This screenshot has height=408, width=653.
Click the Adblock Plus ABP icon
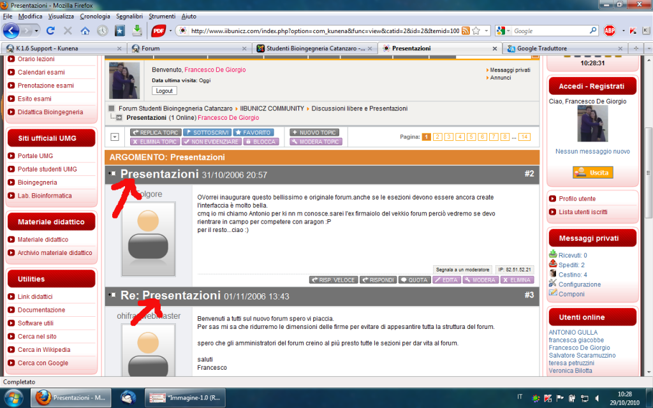coord(610,31)
